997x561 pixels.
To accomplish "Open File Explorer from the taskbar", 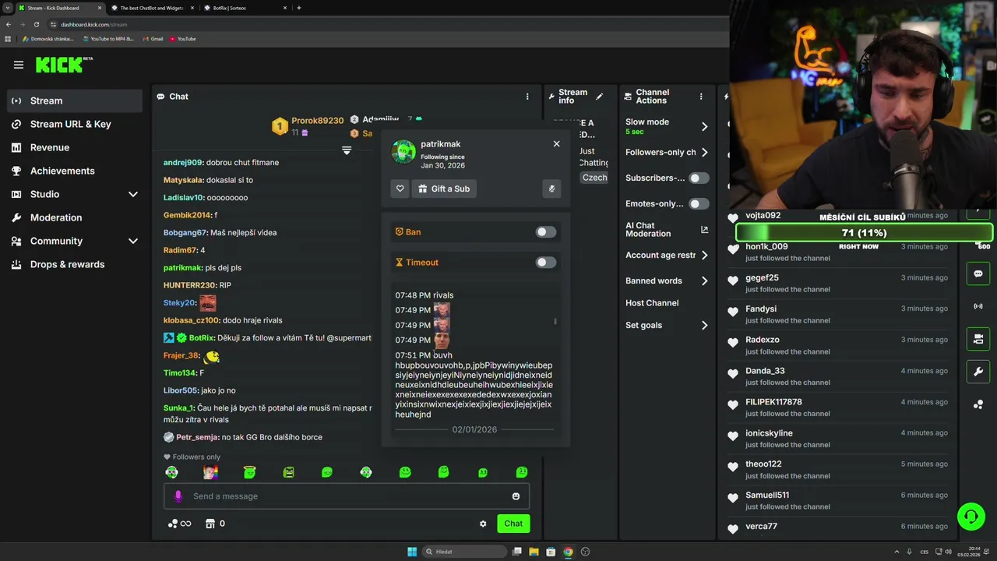I will [534, 552].
